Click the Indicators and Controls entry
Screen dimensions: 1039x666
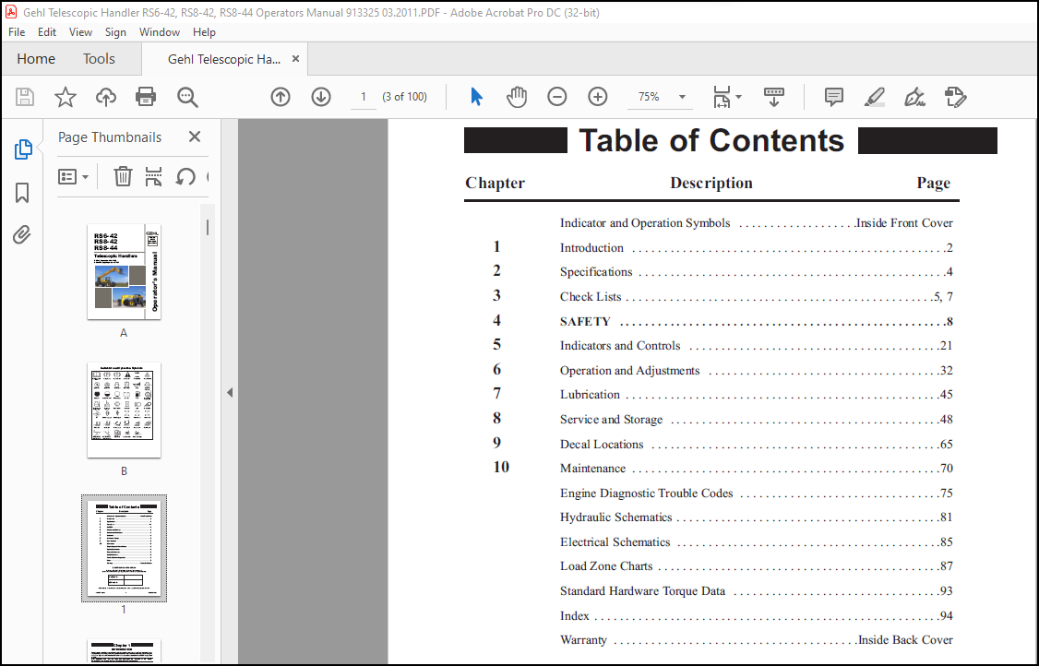pos(756,345)
